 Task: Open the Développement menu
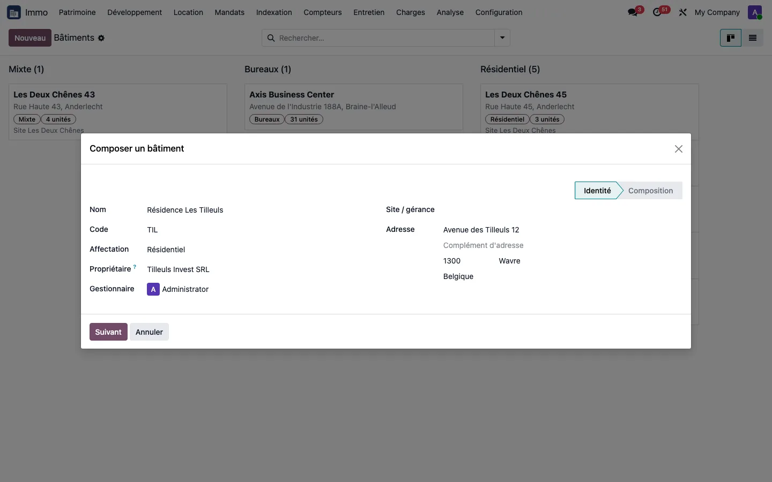(x=135, y=12)
